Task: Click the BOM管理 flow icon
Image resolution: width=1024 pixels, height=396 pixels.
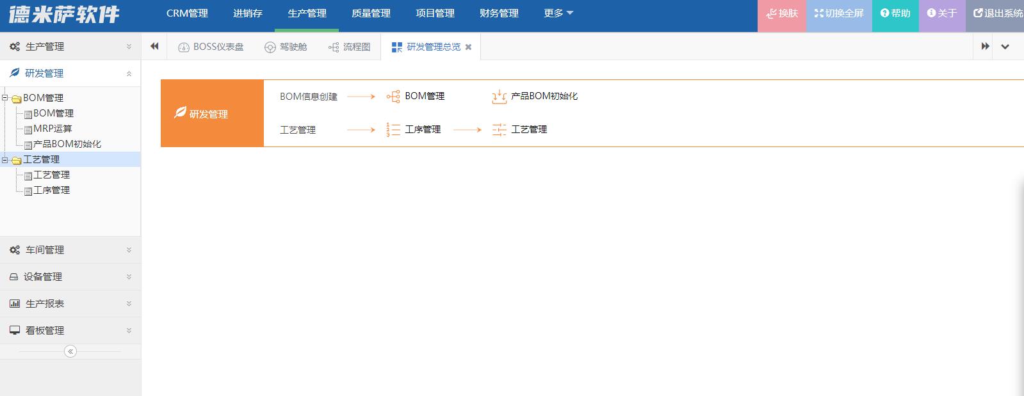Action: click(393, 97)
